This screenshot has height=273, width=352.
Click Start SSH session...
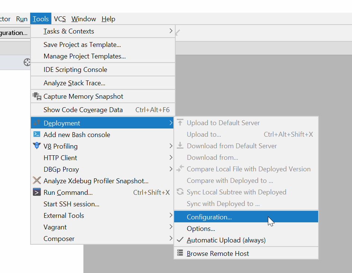[x=71, y=204]
